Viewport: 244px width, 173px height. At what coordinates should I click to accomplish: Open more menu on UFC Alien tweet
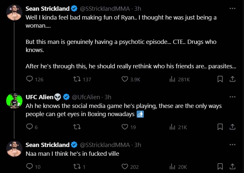(232, 97)
